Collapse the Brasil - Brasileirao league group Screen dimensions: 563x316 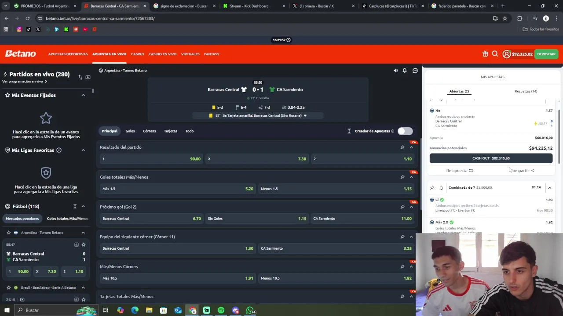tap(83, 287)
